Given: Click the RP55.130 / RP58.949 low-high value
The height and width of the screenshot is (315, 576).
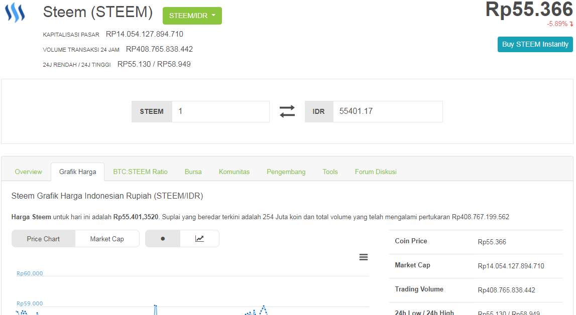Looking at the screenshot, I should 154,64.
